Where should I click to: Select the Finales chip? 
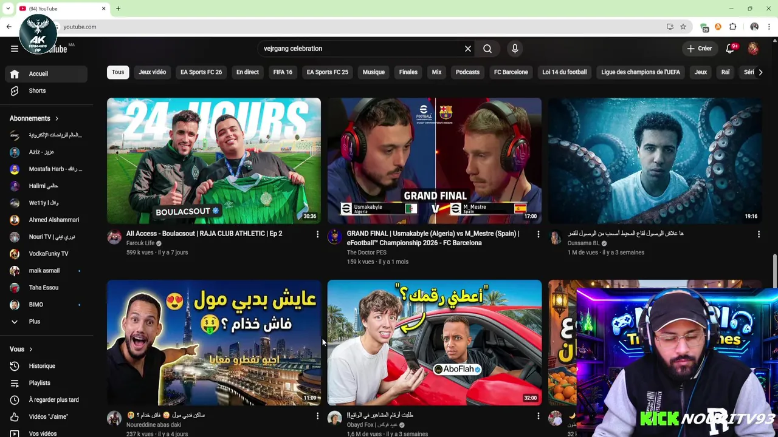[x=408, y=72]
